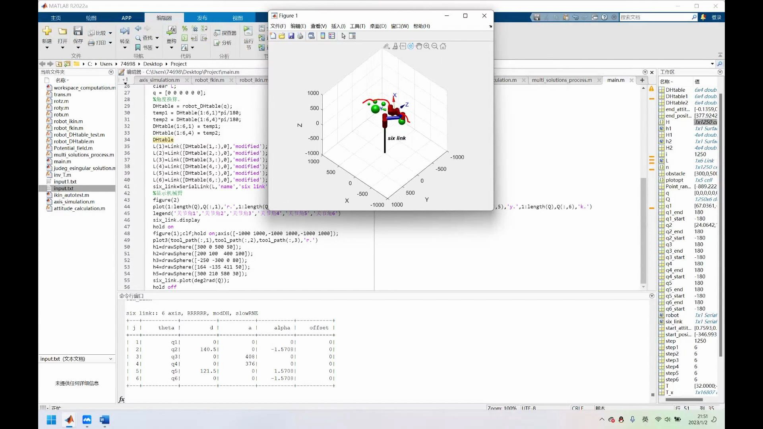Click the Brush data icon on the axes

pyautogui.click(x=395, y=46)
